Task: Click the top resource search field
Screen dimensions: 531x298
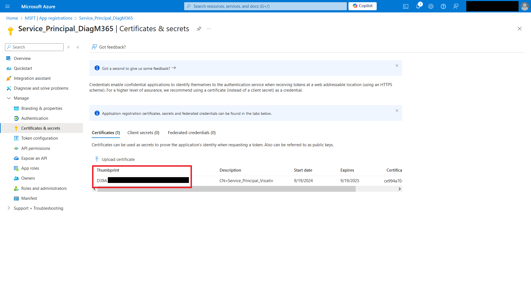Action: pyautogui.click(x=265, y=6)
